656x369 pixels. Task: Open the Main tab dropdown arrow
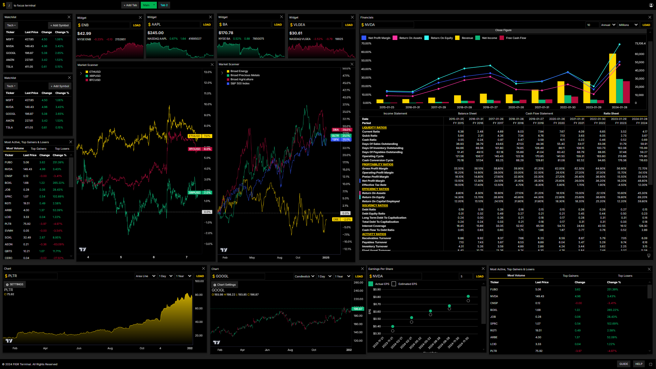tap(154, 5)
